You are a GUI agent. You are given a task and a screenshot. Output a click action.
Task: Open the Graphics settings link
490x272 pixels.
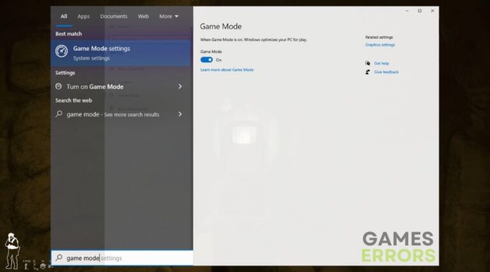380,45
